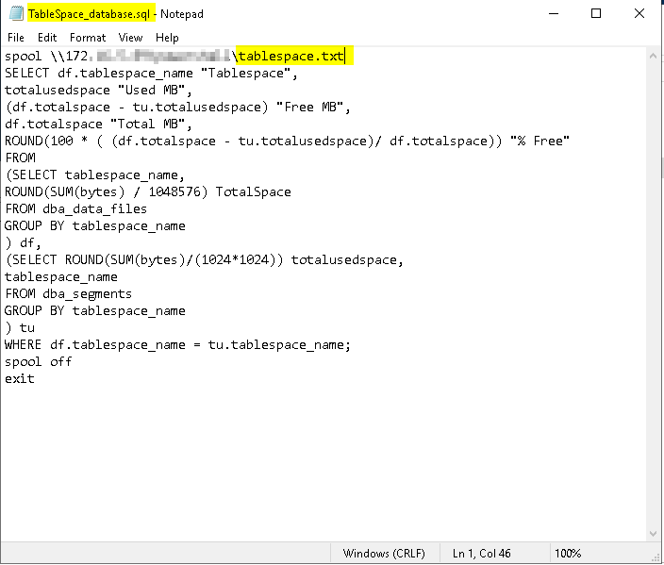Click the TableSpace_database.sql title bar text

pyautogui.click(x=90, y=14)
